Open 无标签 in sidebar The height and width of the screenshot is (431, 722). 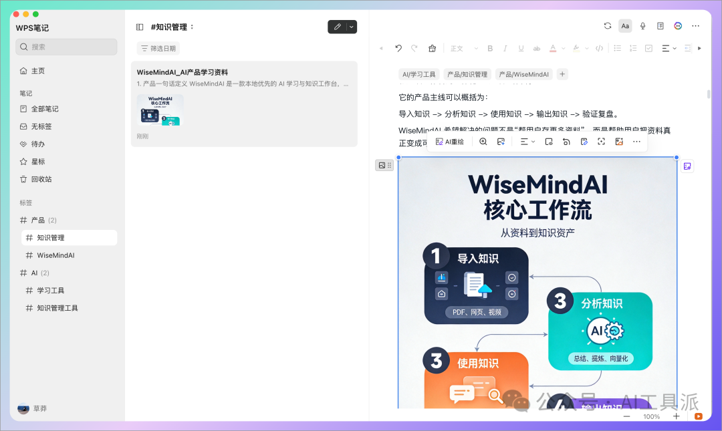[x=41, y=127]
